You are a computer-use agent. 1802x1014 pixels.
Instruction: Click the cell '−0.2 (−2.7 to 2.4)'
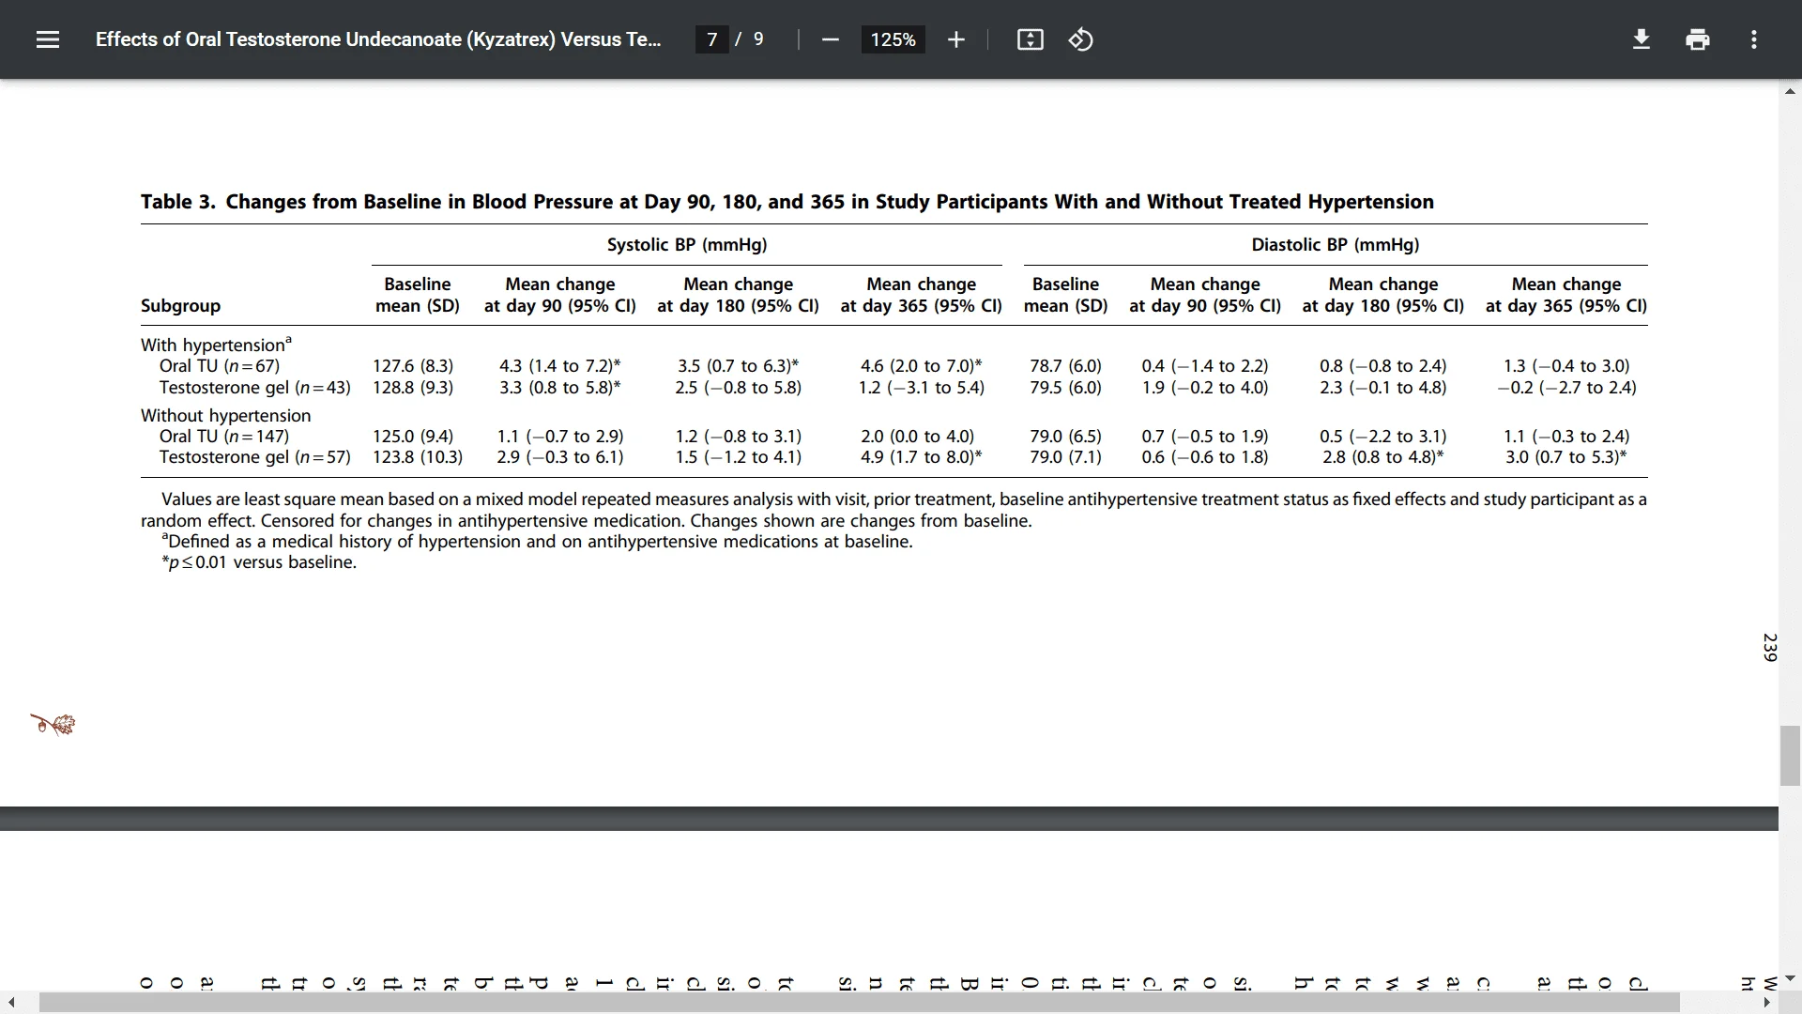1566,388
